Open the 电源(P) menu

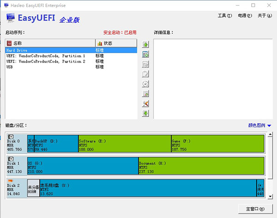point(245,16)
